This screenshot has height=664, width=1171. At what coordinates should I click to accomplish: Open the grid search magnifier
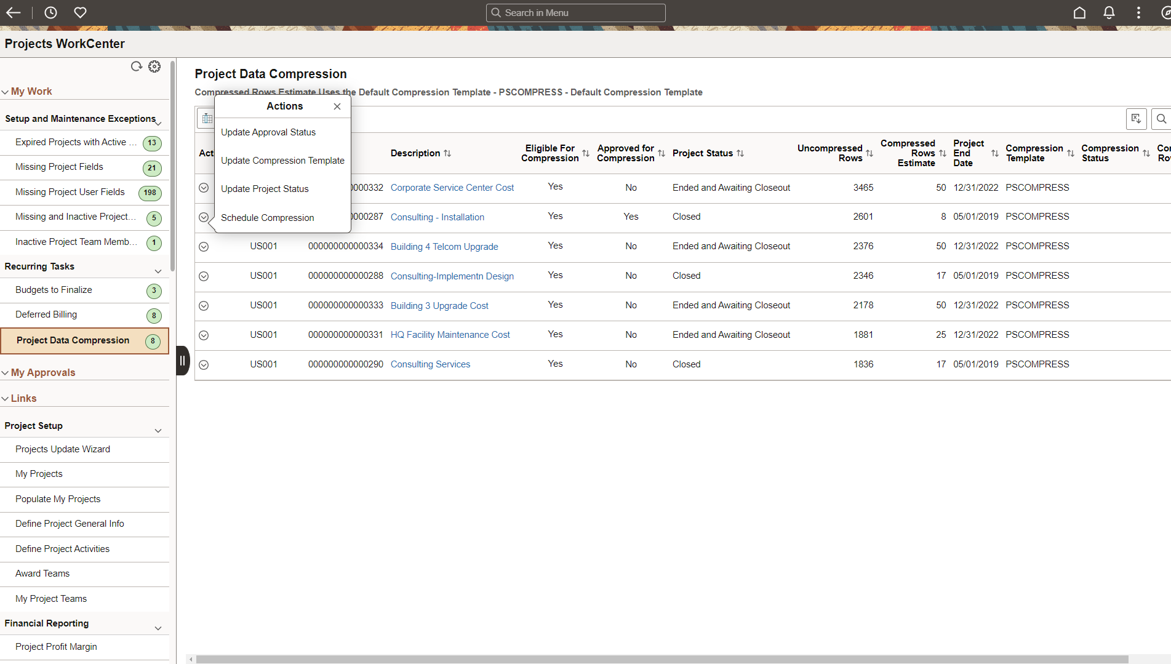tap(1162, 118)
